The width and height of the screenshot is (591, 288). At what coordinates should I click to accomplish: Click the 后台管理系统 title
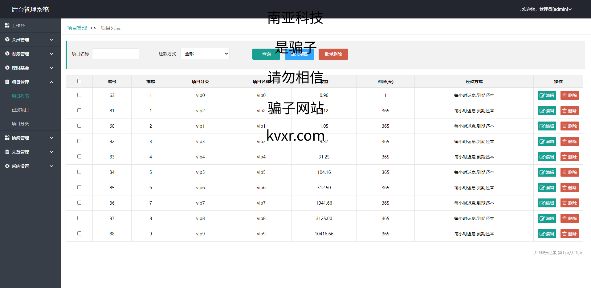click(30, 10)
